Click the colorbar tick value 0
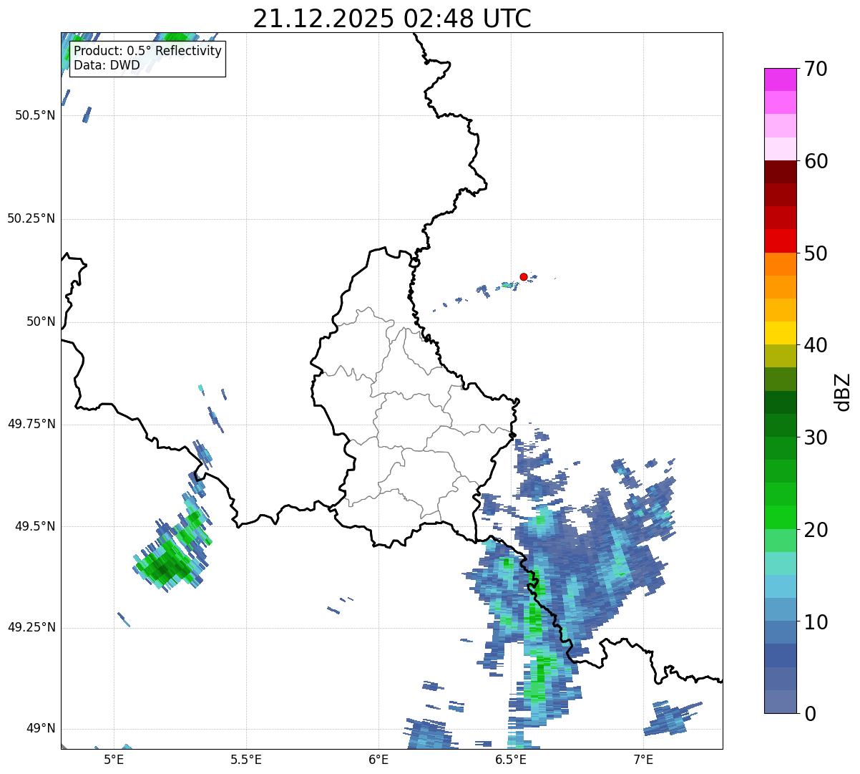This screenshot has width=860, height=774. (x=810, y=714)
